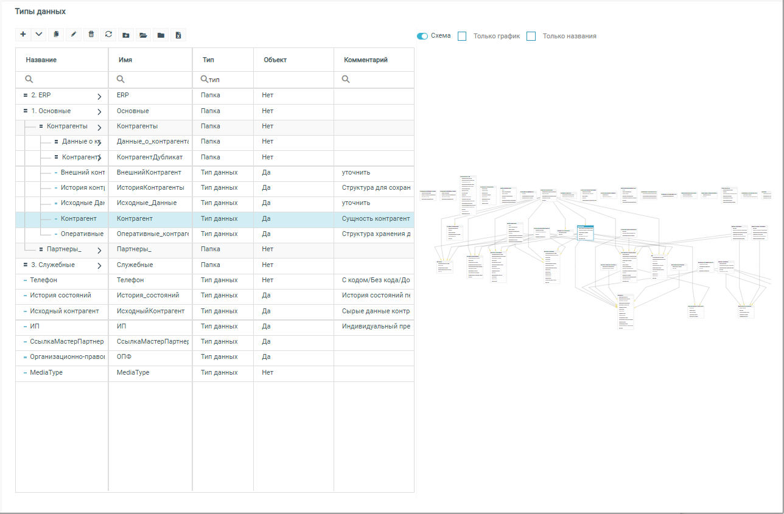Click the copy icon in toolbar
The image size is (784, 514).
click(x=56, y=35)
